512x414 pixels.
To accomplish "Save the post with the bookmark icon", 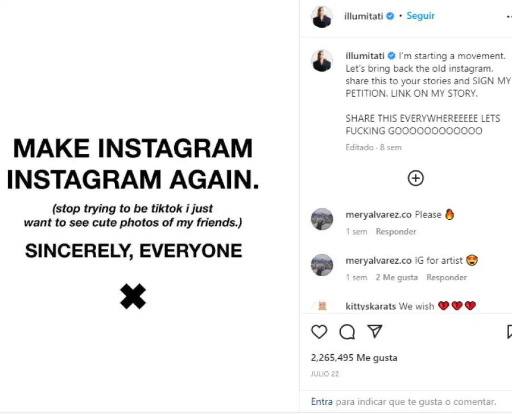I will tap(508, 331).
